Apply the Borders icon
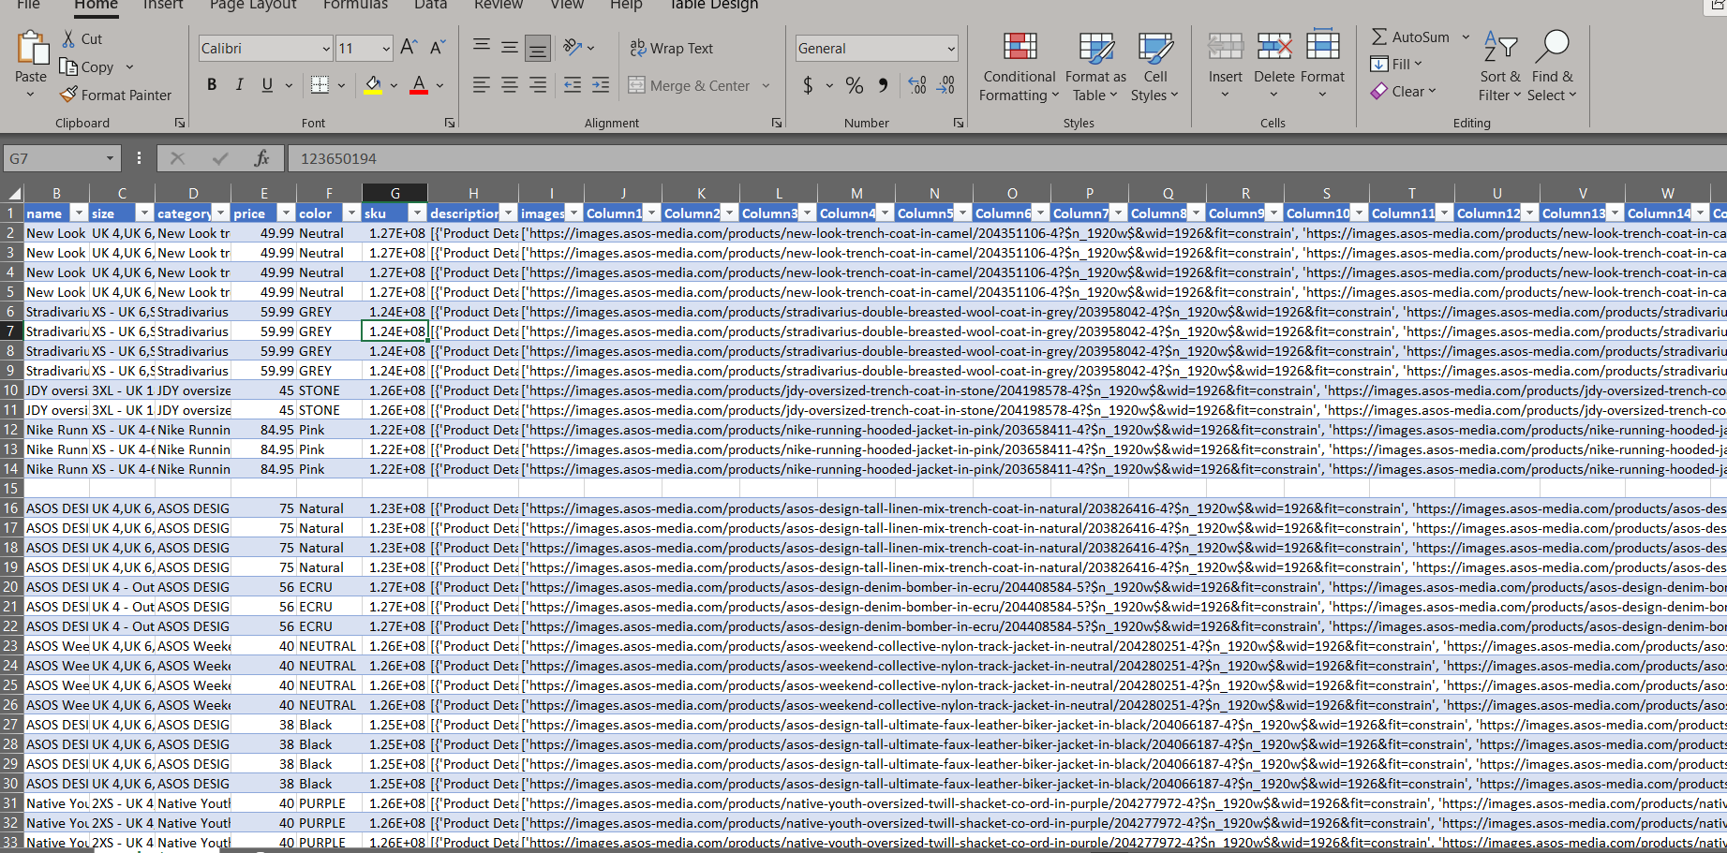The image size is (1727, 853). [x=320, y=85]
